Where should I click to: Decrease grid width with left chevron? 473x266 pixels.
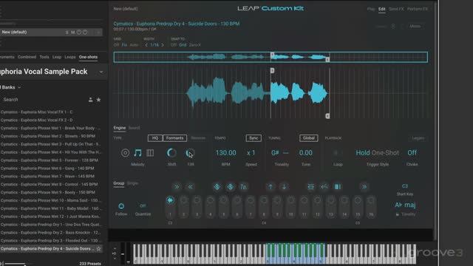(x=146, y=45)
